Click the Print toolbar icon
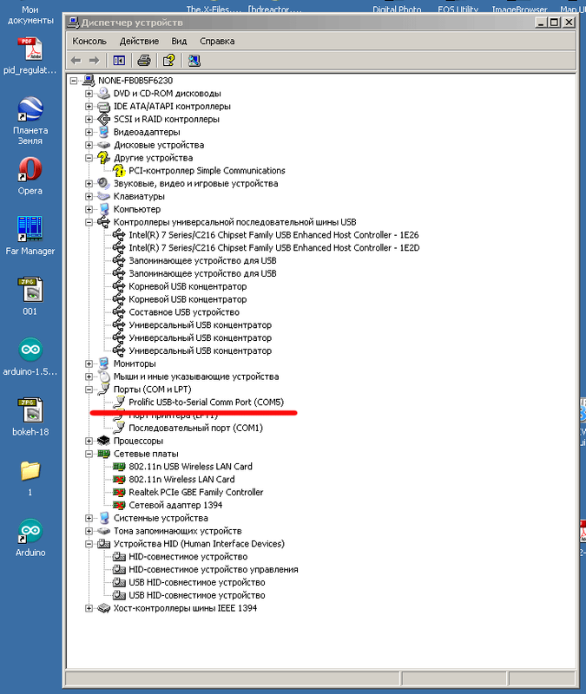Viewport: 586px width, 694px height. (144, 60)
